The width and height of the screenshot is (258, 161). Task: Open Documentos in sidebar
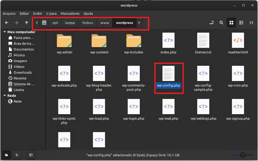[x=21, y=49]
